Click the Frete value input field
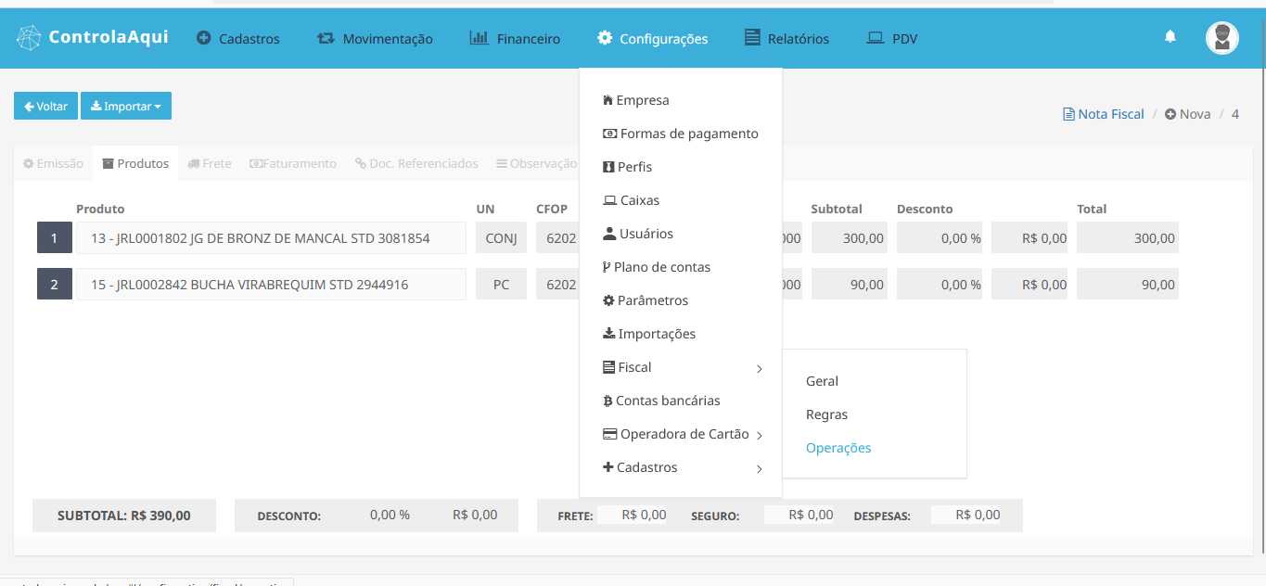The width and height of the screenshot is (1266, 586). pyautogui.click(x=632, y=515)
